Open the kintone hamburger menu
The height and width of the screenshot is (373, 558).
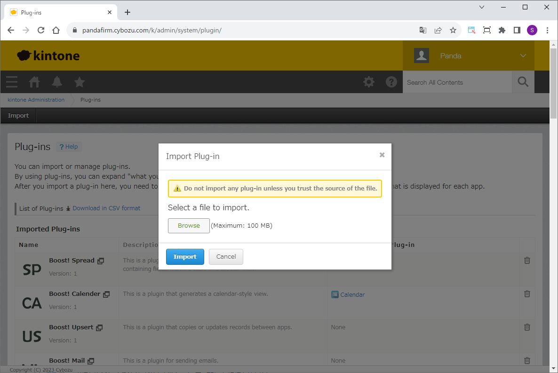click(12, 82)
